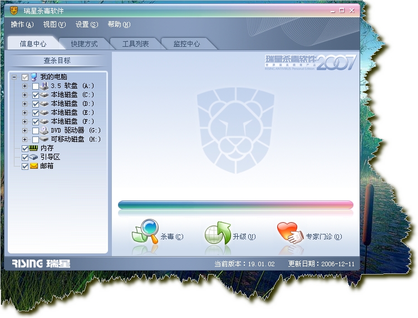Expand the 3.5 floppy A: node

pyautogui.click(x=25, y=86)
